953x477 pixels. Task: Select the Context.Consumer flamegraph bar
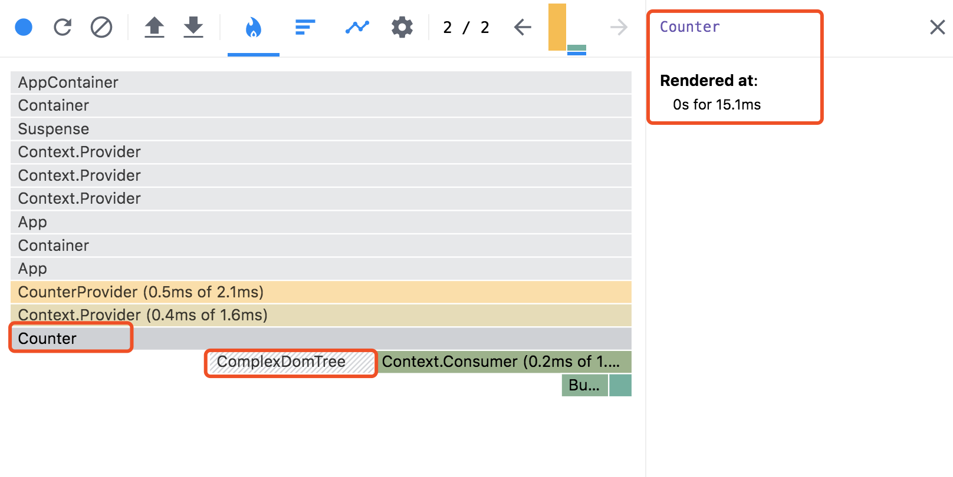click(x=504, y=362)
